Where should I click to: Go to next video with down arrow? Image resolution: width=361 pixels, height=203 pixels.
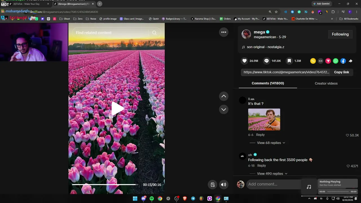[x=224, y=109]
